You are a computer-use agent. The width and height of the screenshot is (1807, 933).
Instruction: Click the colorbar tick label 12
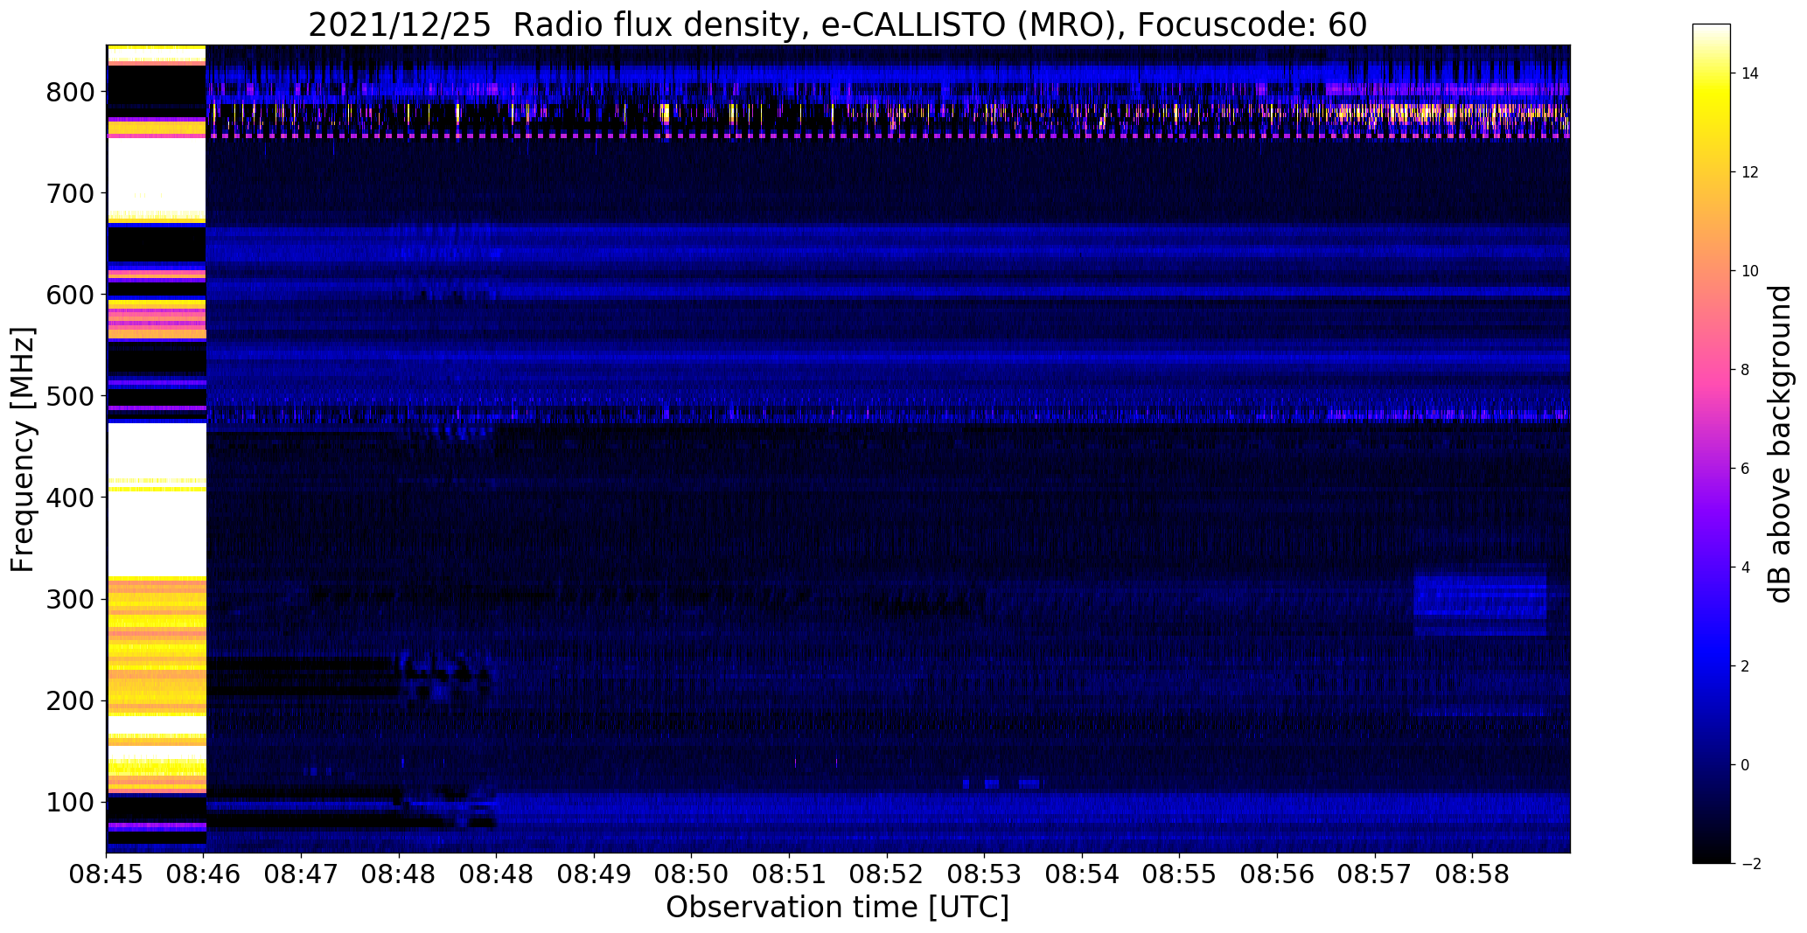1750,172
